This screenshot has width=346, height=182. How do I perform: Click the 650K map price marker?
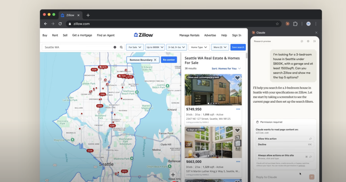94,70
